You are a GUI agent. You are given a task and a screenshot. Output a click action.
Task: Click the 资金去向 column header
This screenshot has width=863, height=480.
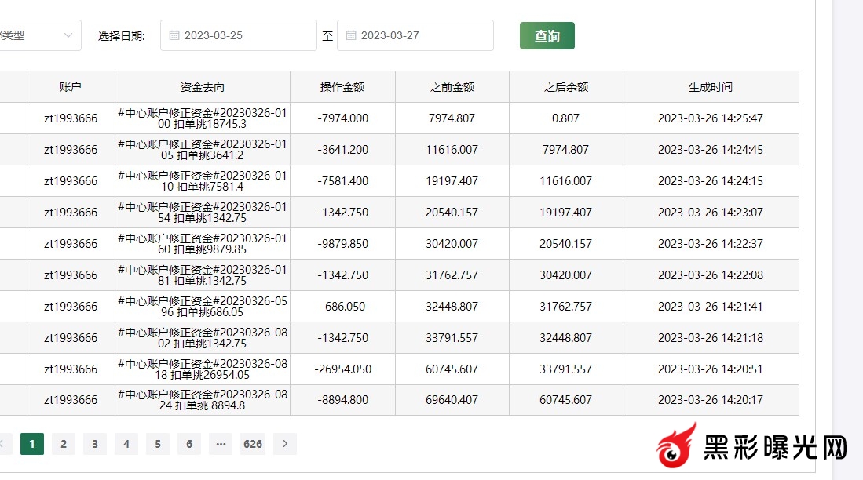tap(203, 87)
